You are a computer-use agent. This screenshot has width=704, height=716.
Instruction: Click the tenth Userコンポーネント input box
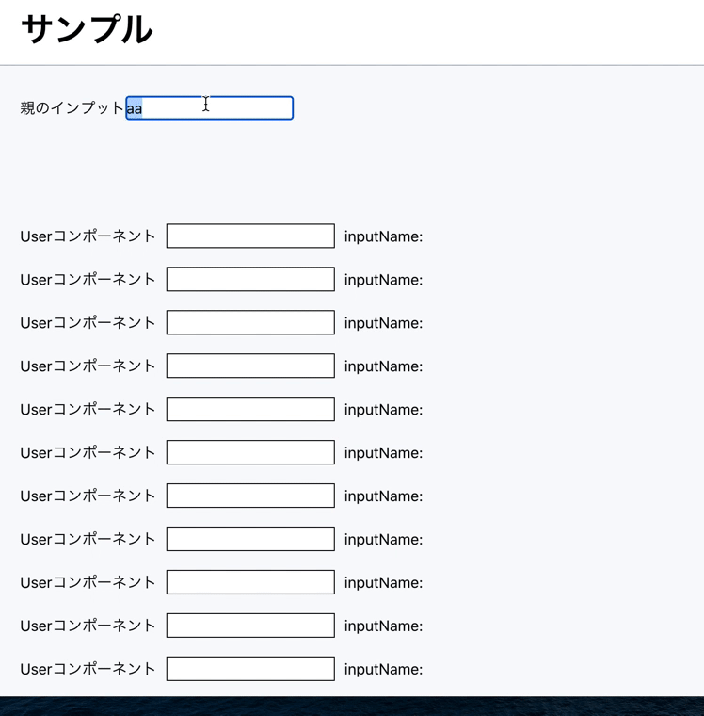250,626
